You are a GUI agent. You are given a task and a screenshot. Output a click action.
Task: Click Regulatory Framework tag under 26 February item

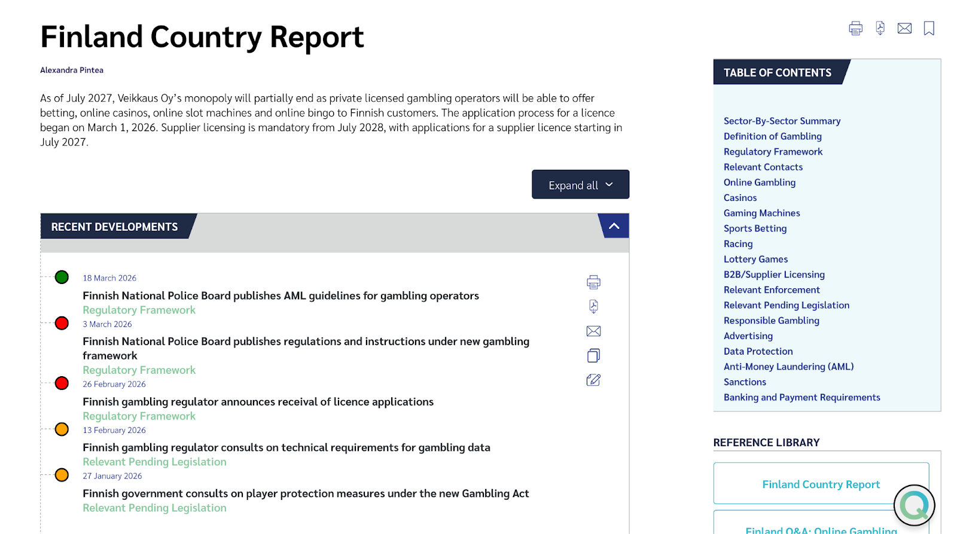[x=139, y=416]
